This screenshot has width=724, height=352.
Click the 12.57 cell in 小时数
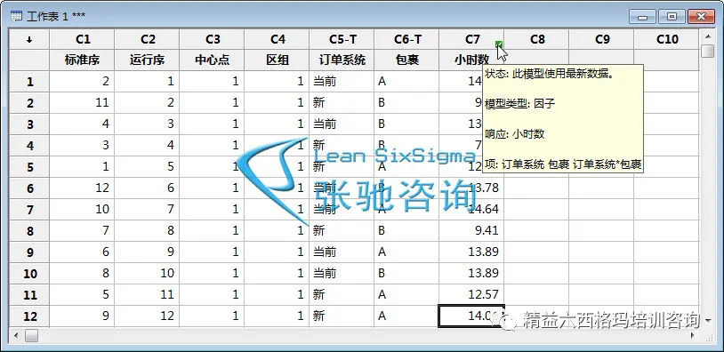[x=472, y=295]
